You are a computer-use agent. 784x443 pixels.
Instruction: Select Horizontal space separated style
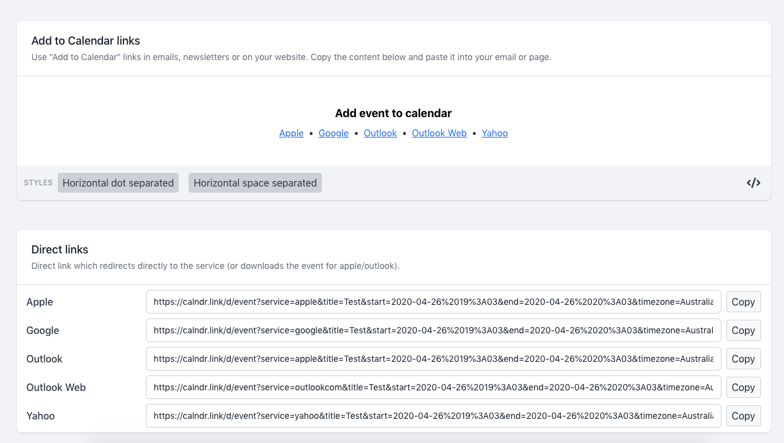(255, 183)
